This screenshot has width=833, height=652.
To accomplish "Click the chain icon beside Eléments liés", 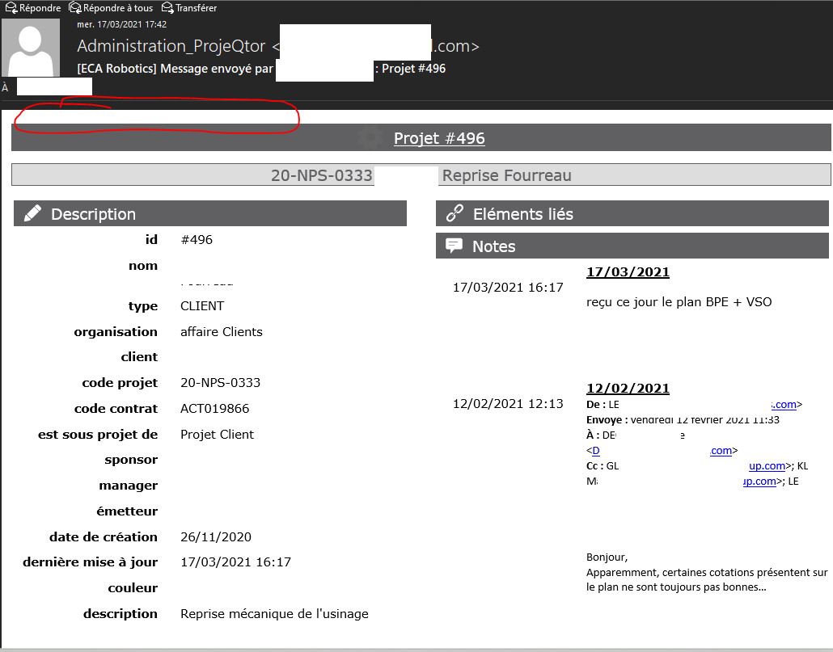I will click(455, 214).
